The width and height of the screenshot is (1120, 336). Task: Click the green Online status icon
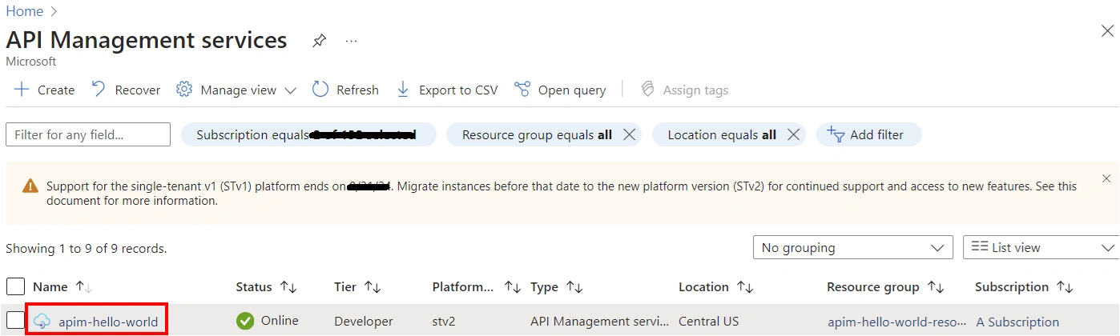(245, 321)
